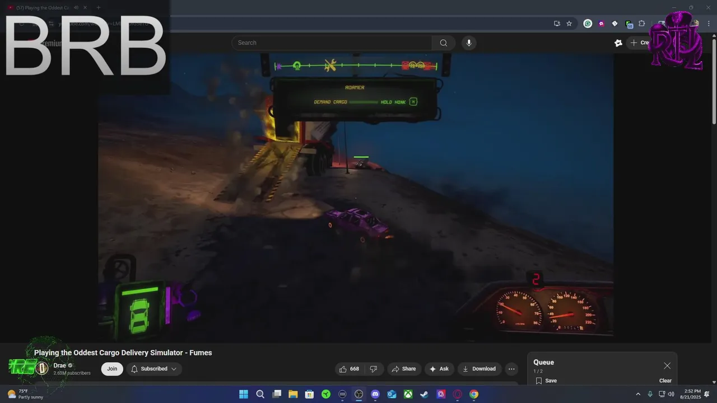Image resolution: width=717 pixels, height=403 pixels.
Task: Open the notification center bell
Action: tap(707, 394)
